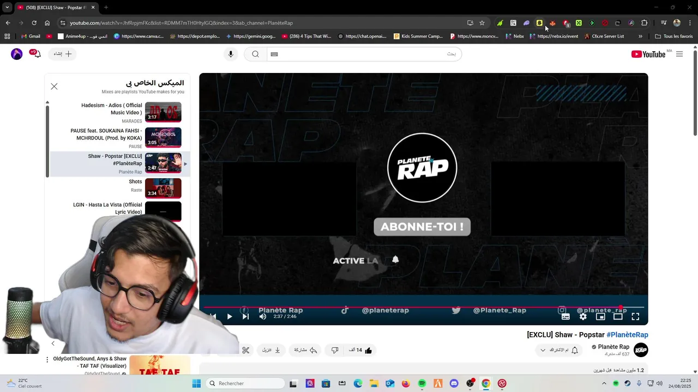Viewport: 698px width, 392px height.
Task: Open Discord from the taskbar
Action: point(454,383)
